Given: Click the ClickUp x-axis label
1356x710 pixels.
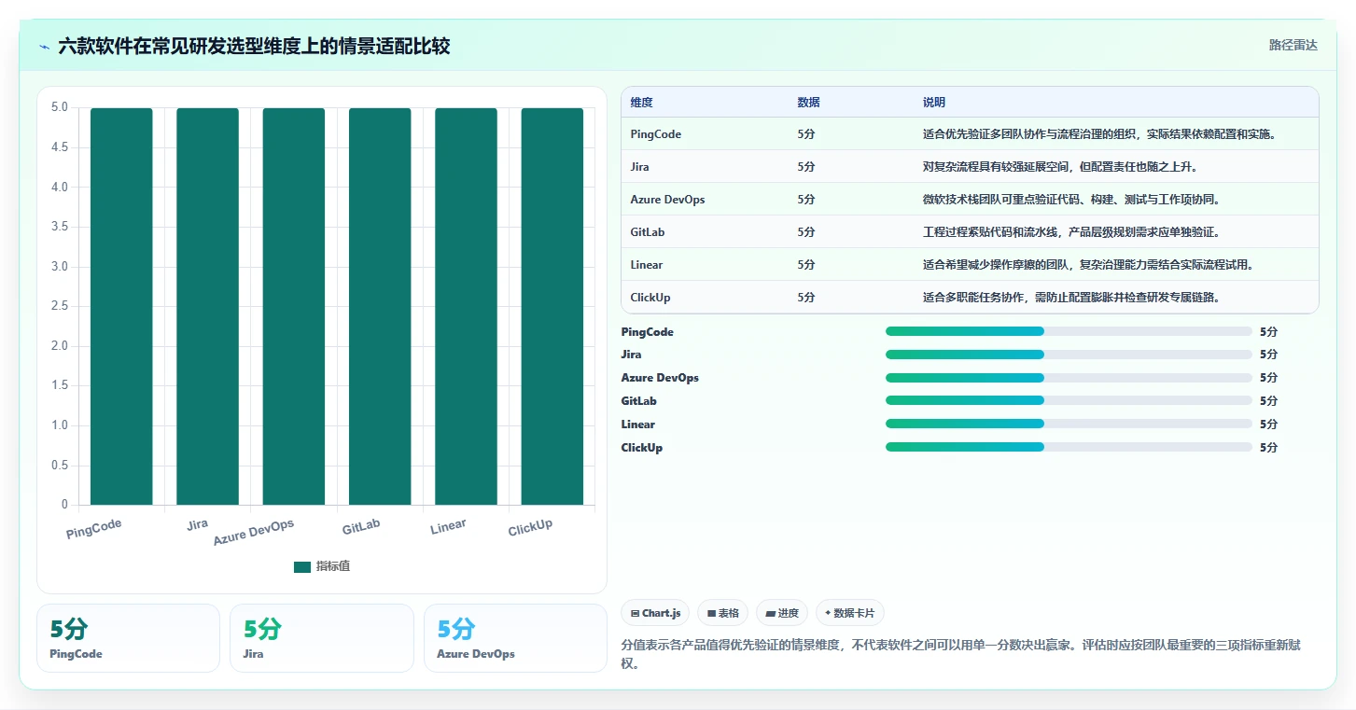Looking at the screenshot, I should click(530, 528).
